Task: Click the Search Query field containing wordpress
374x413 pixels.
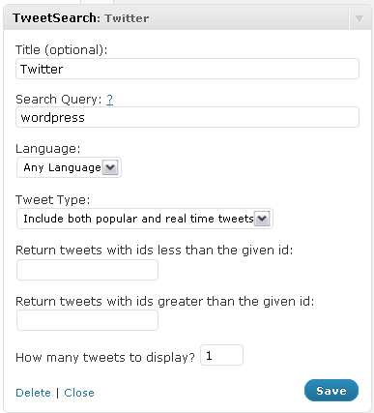Action: [x=187, y=117]
